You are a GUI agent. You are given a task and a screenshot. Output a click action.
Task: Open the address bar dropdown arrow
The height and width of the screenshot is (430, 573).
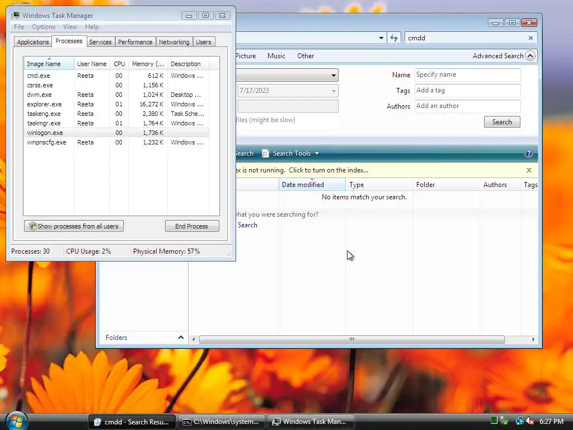[381, 38]
